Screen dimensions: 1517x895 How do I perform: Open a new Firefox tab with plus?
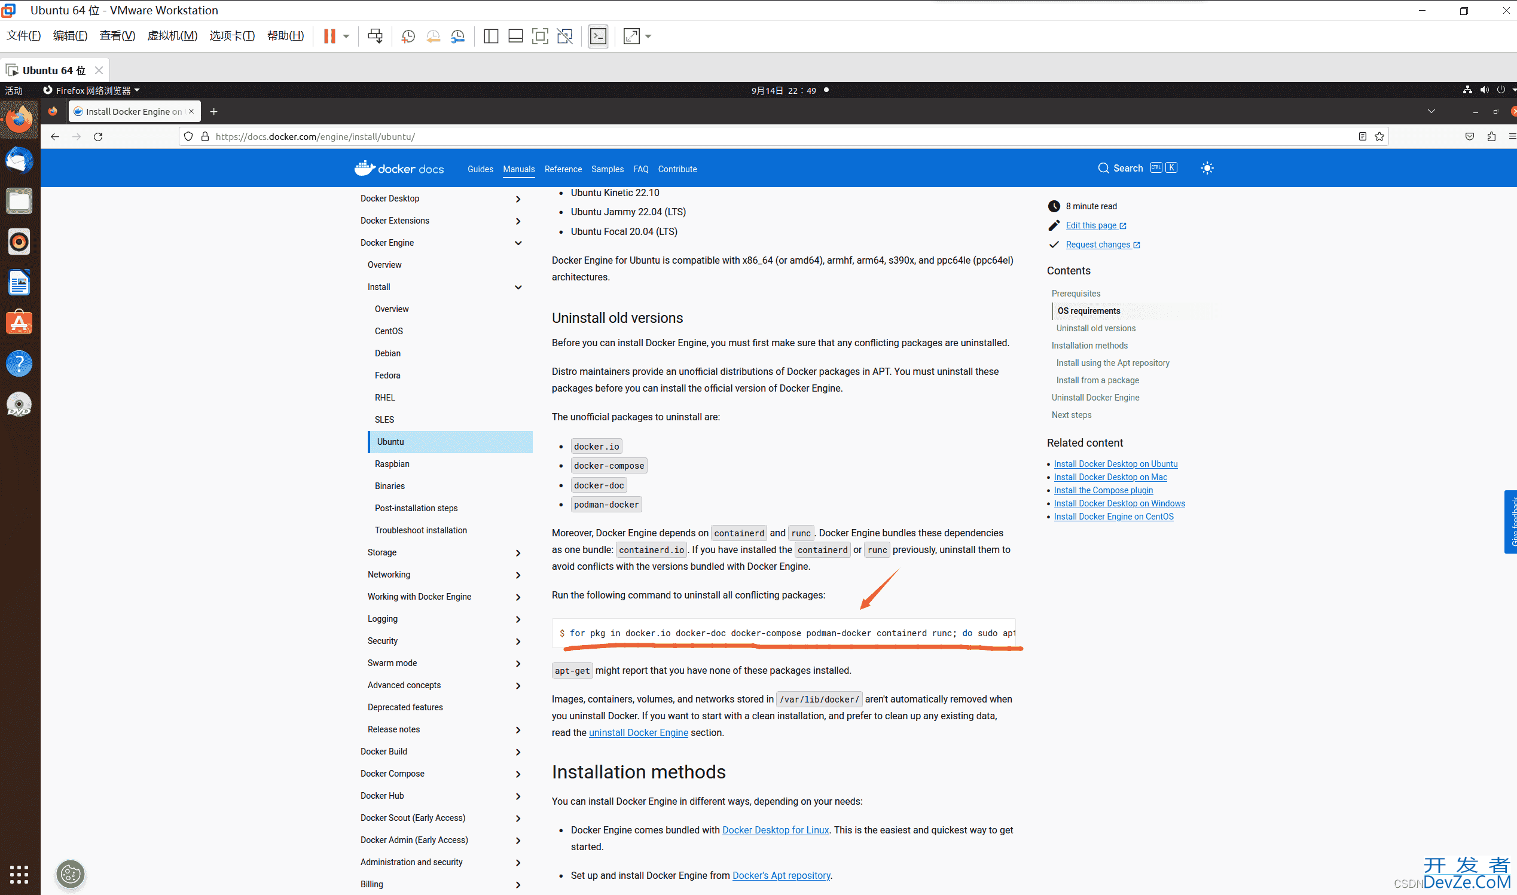(x=213, y=112)
